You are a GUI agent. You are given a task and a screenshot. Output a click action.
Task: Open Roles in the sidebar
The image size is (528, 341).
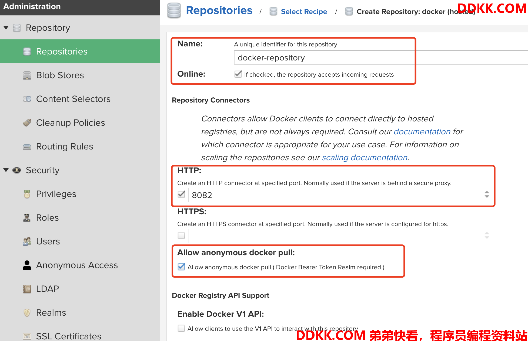point(80,218)
